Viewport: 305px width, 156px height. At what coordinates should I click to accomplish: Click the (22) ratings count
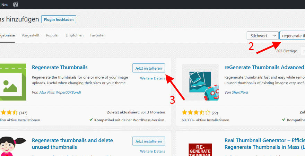[215, 113]
